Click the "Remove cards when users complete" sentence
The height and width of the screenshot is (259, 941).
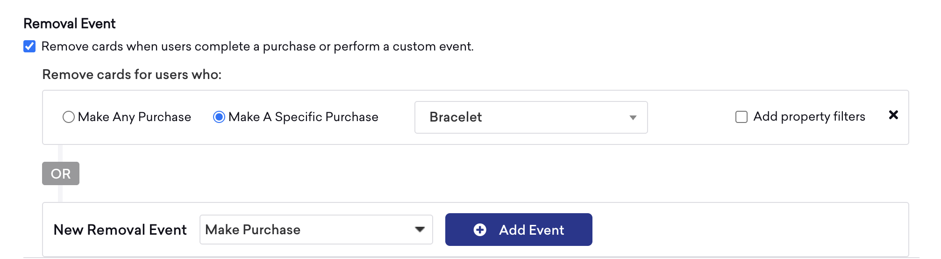pyautogui.click(x=257, y=46)
